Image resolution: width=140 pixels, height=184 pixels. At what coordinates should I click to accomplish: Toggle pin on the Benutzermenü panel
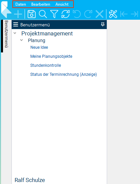pos(103,24)
